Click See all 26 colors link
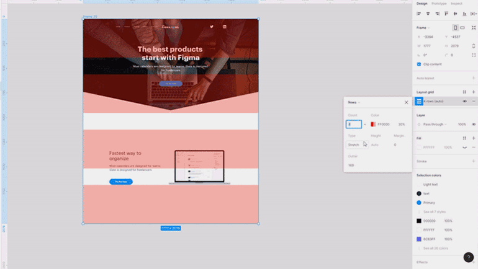The width and height of the screenshot is (478, 269). click(x=436, y=249)
